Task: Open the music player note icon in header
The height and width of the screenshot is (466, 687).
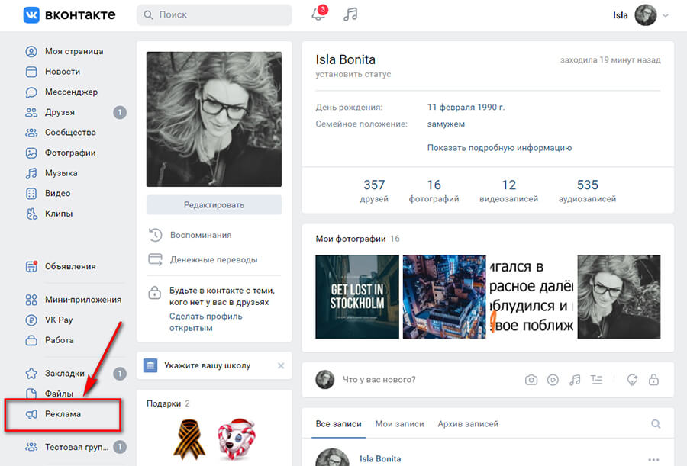Action: pos(350,14)
